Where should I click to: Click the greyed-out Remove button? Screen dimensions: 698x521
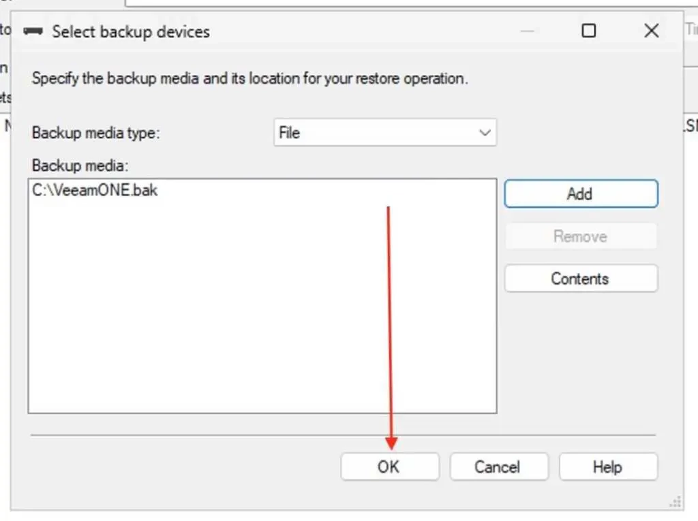[580, 236]
